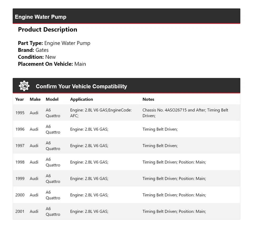Select the 1995 year cell
253x228 pixels.
tap(20, 113)
